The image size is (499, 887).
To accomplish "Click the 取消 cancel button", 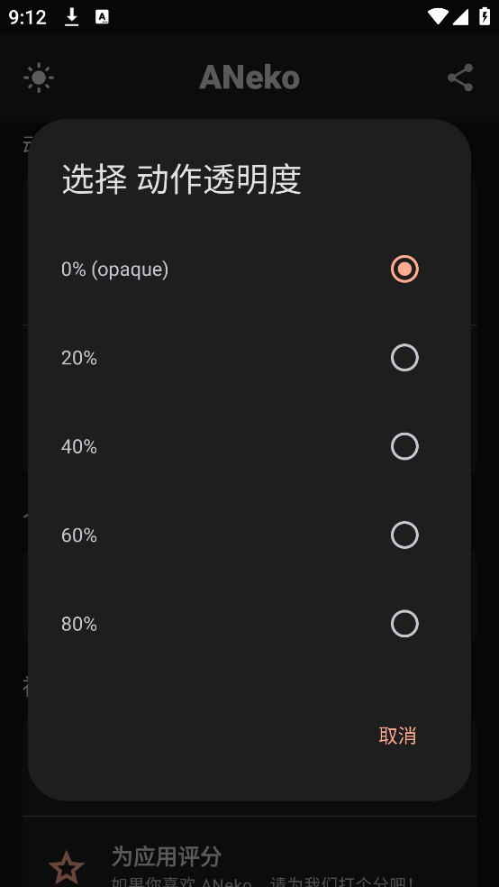I will click(397, 736).
